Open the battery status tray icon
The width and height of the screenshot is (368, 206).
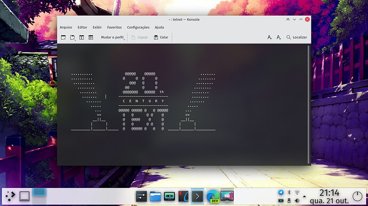point(281,201)
